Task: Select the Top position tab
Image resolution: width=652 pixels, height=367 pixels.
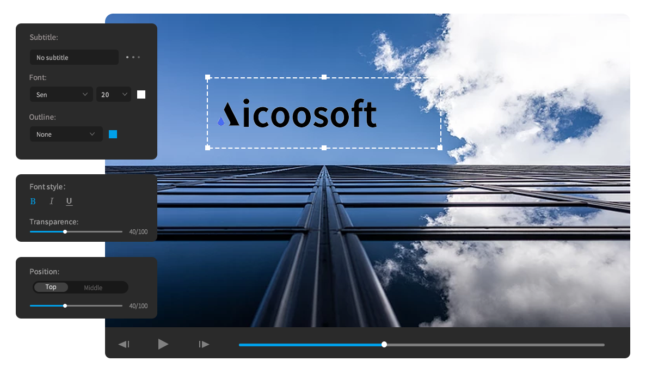Action: (51, 287)
